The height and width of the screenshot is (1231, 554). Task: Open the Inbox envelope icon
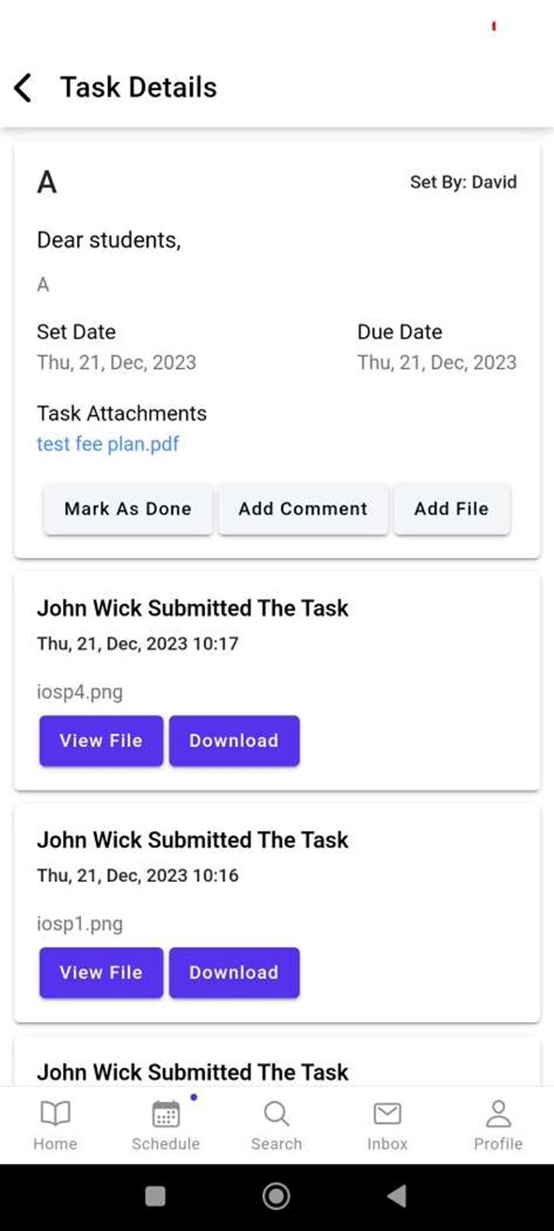click(388, 1114)
